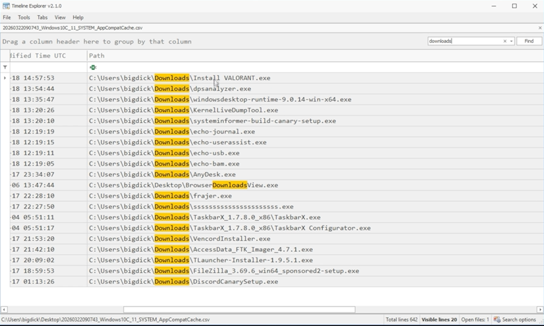Select the AnyDesk.exe path row
The height and width of the screenshot is (326, 544).
[x=315, y=175]
